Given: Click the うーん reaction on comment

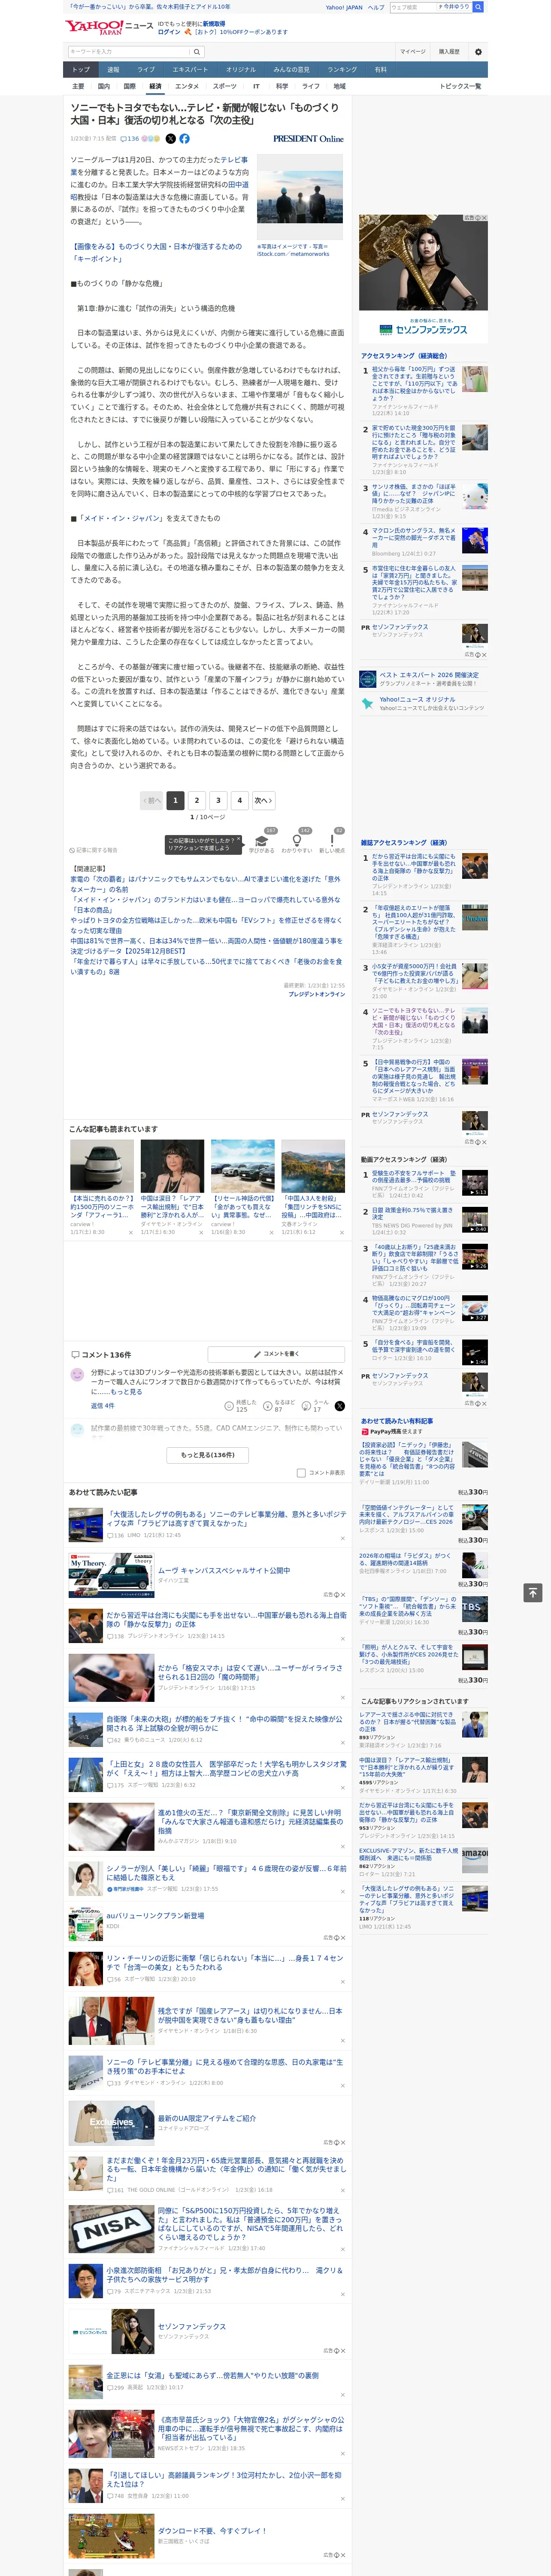Looking at the screenshot, I should (315, 1406).
